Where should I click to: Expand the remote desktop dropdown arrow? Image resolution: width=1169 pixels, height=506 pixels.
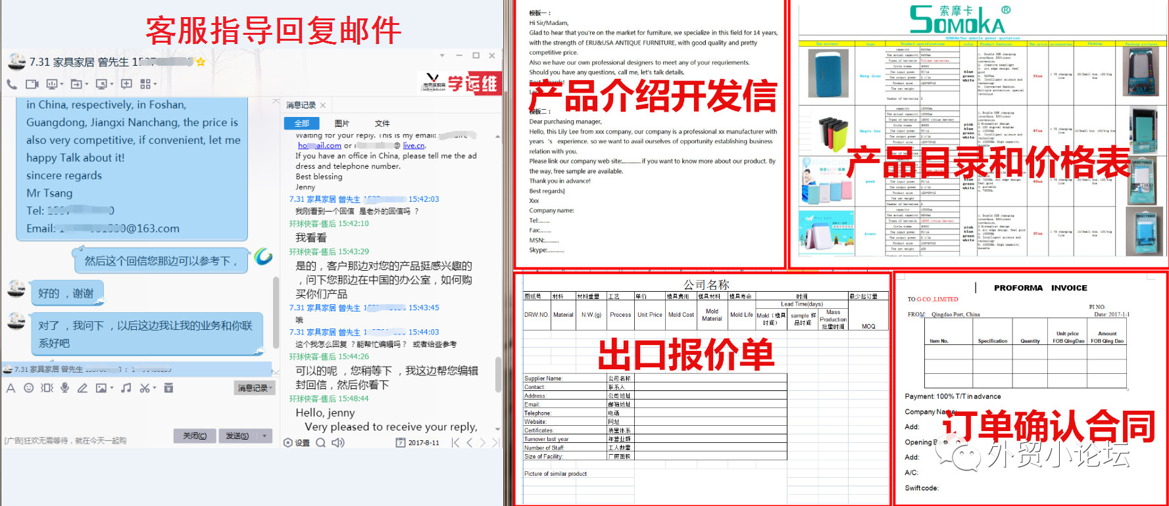(111, 84)
